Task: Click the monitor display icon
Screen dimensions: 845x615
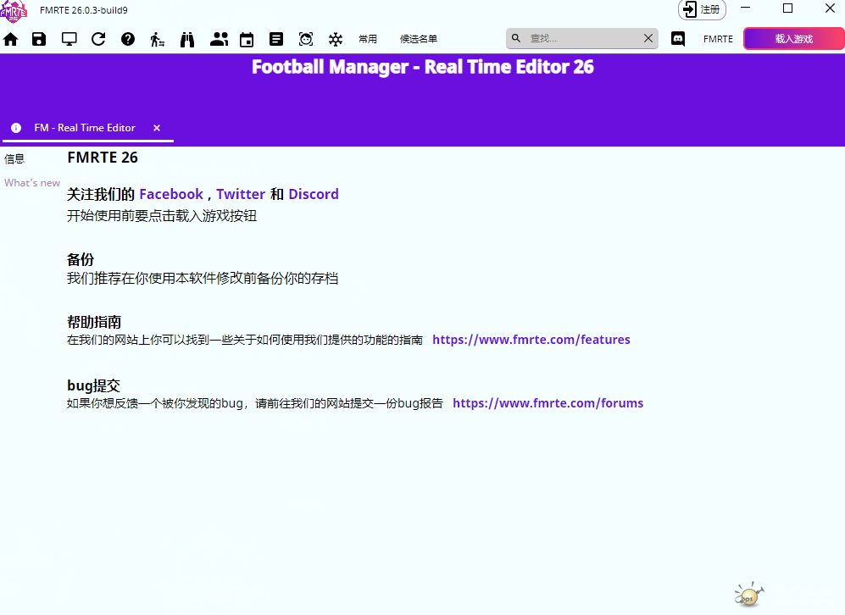Action: pyautogui.click(x=69, y=39)
